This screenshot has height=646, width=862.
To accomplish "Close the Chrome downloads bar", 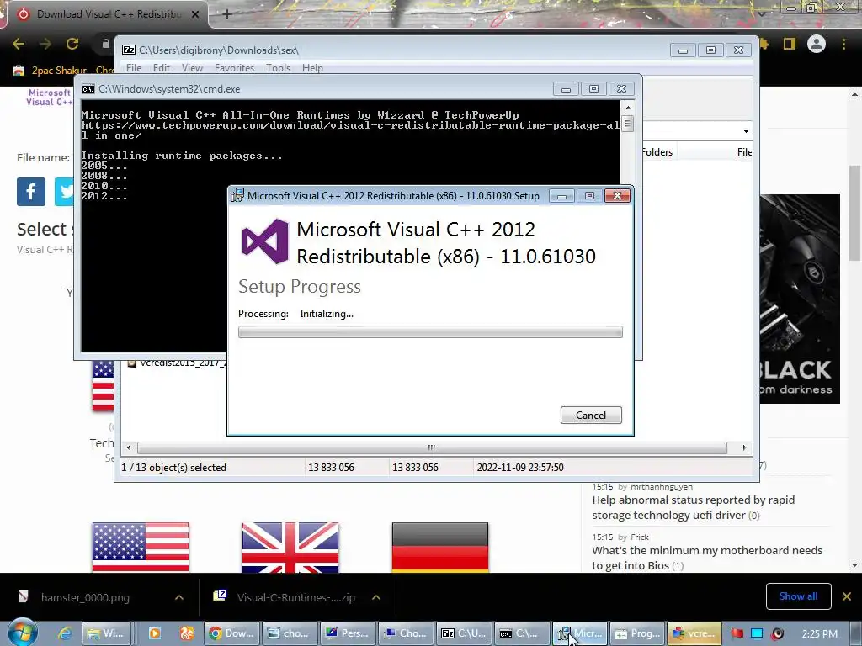I will (847, 596).
